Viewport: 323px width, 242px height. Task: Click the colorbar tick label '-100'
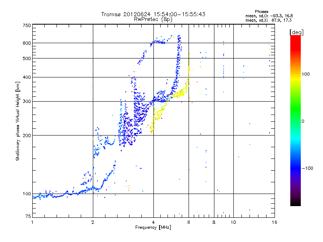pos(307,168)
